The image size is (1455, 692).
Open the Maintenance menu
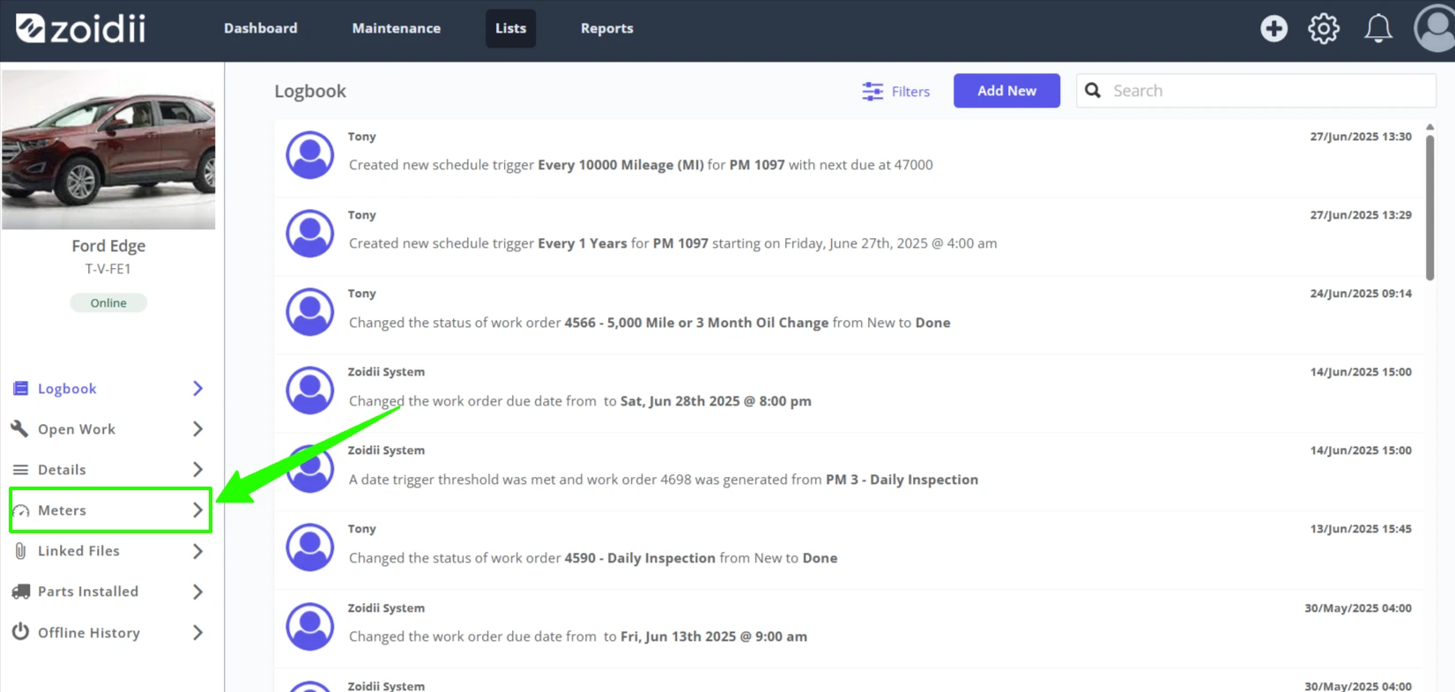pos(397,28)
